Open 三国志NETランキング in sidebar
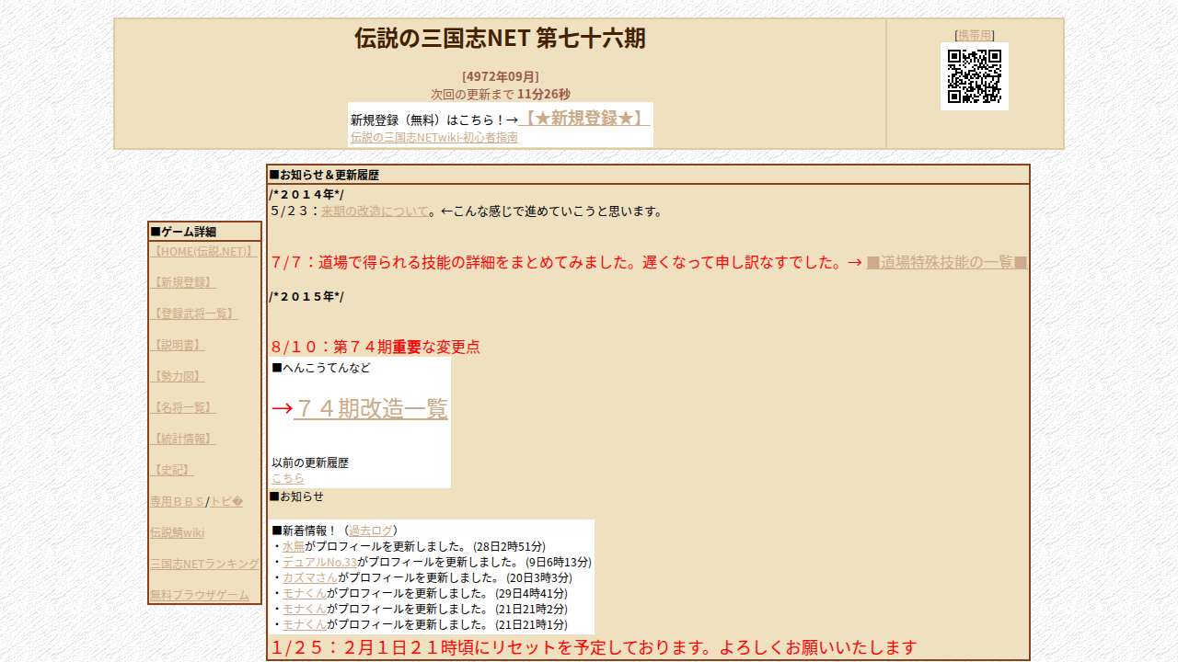1178x662 pixels. 204,564
